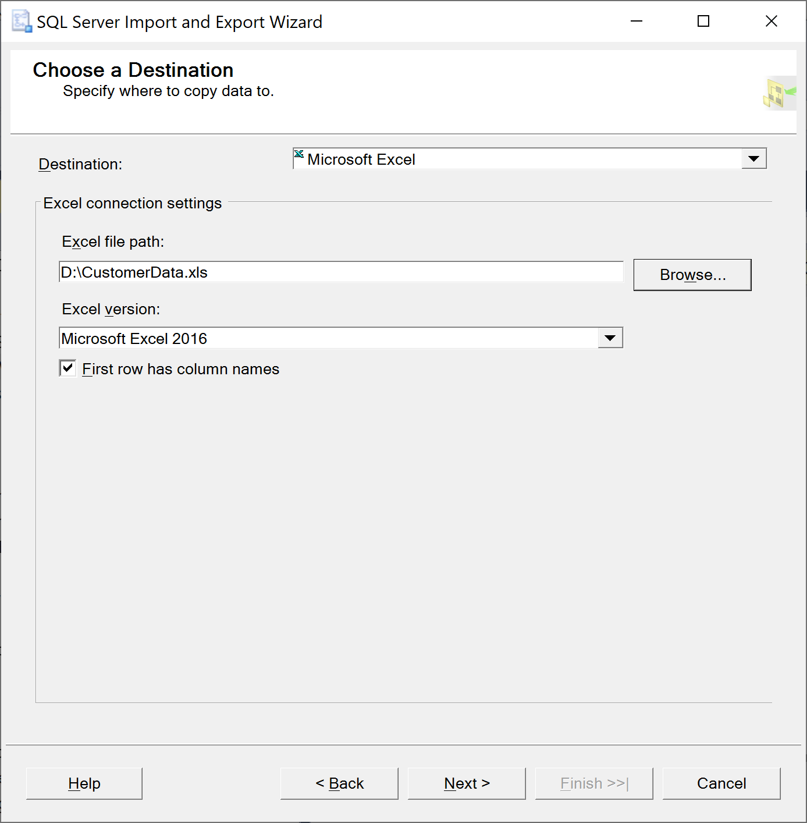Screen dimensions: 807x823
Task: Click the Excel icon in the Destination combo
Action: click(299, 154)
